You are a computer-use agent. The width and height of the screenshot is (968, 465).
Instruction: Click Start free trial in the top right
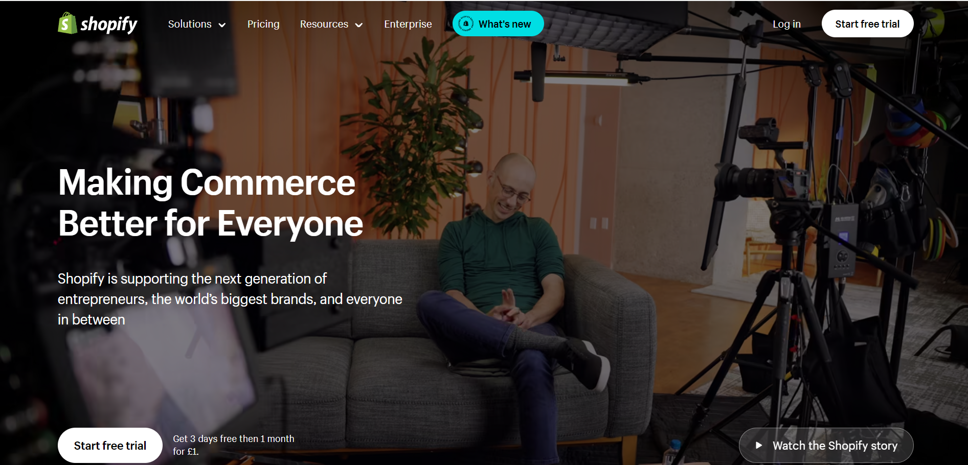click(867, 23)
